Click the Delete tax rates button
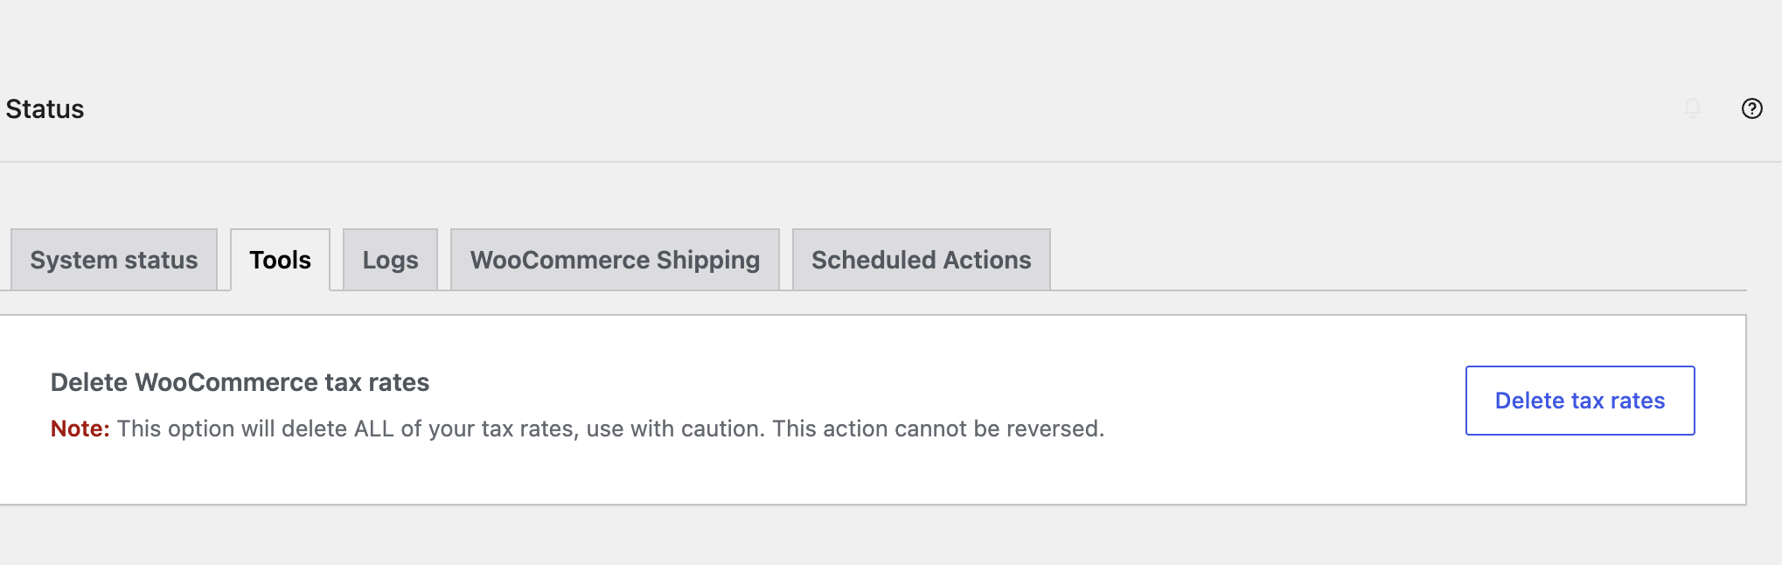Image resolution: width=1782 pixels, height=565 pixels. (x=1580, y=401)
